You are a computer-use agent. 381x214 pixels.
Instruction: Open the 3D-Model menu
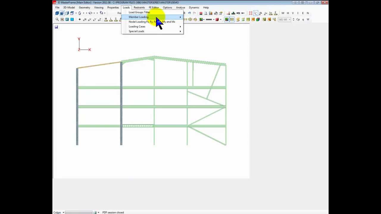coord(69,7)
